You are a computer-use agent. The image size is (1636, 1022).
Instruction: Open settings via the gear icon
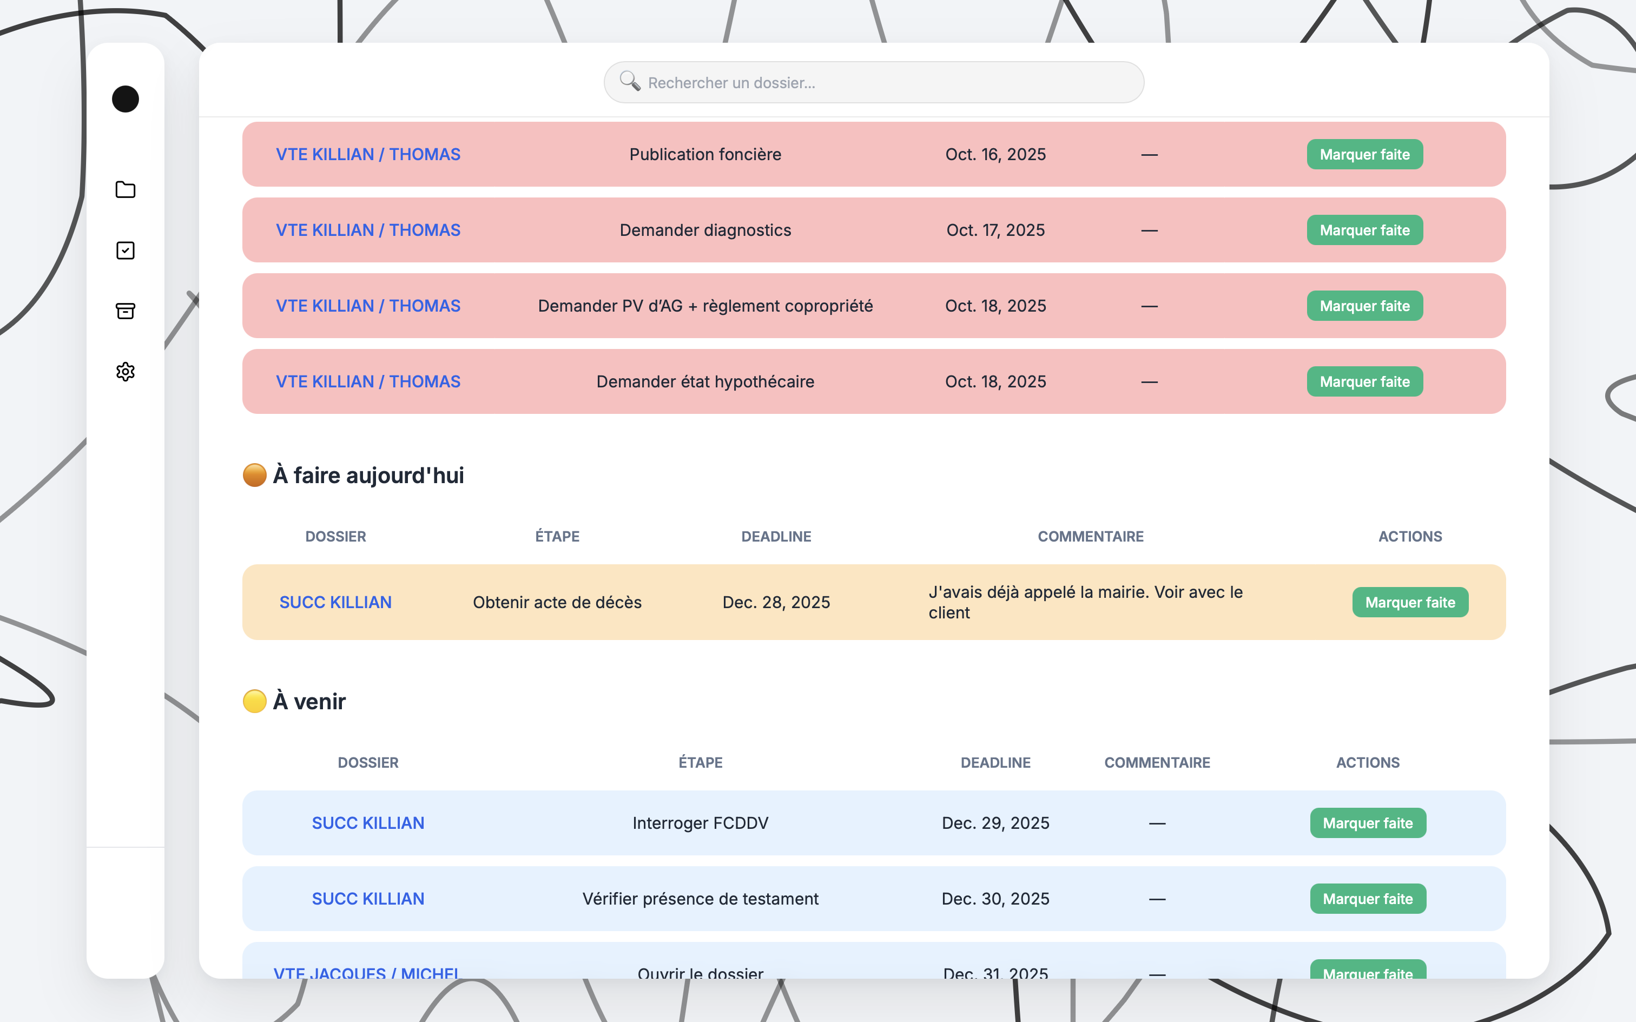[x=126, y=372]
